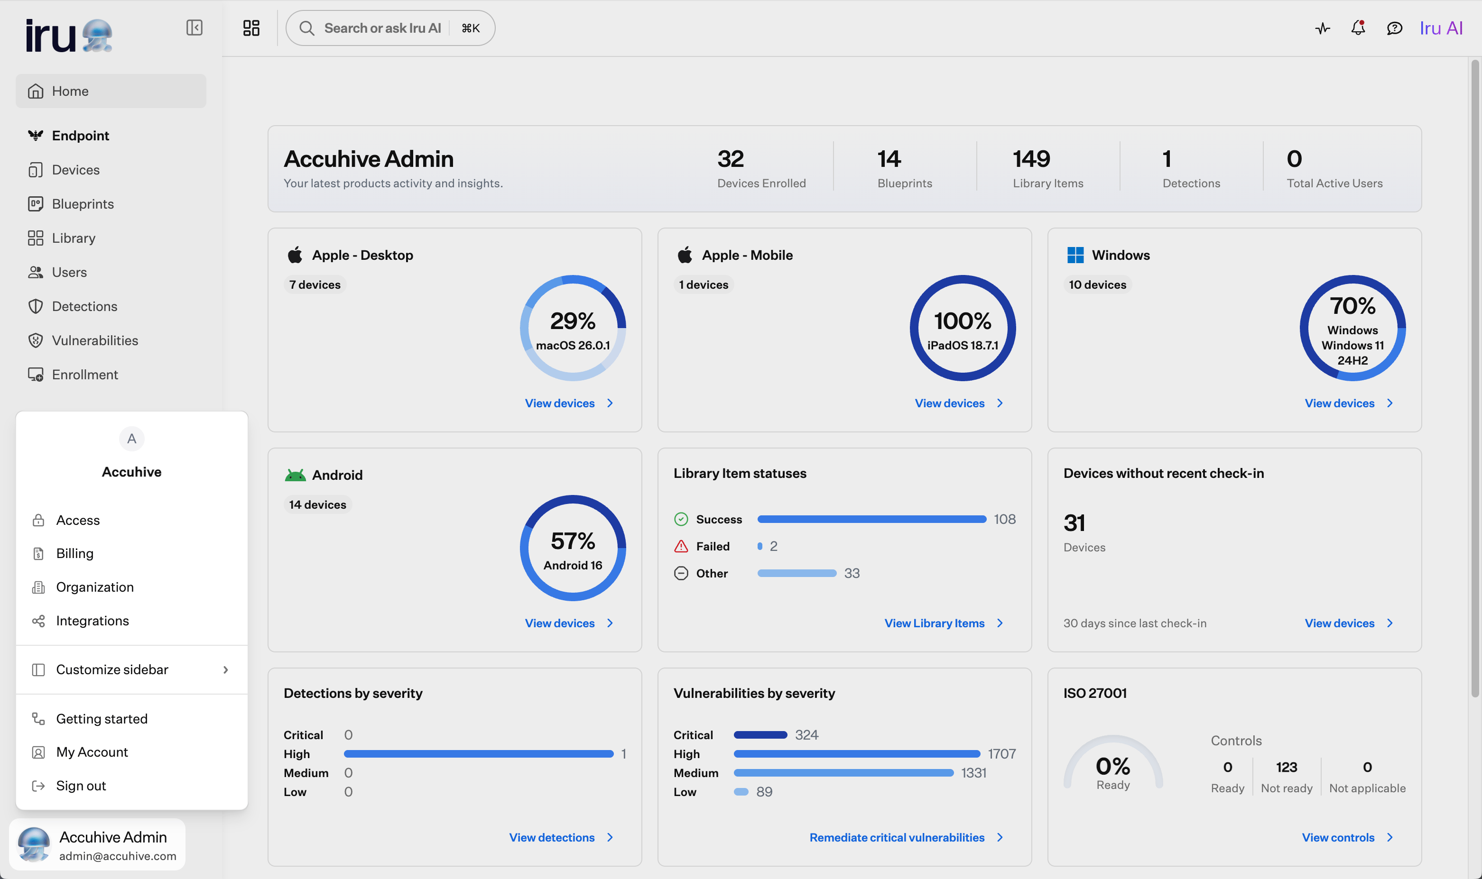The width and height of the screenshot is (1482, 879).
Task: Click the Access lock icon
Action: coord(38,520)
